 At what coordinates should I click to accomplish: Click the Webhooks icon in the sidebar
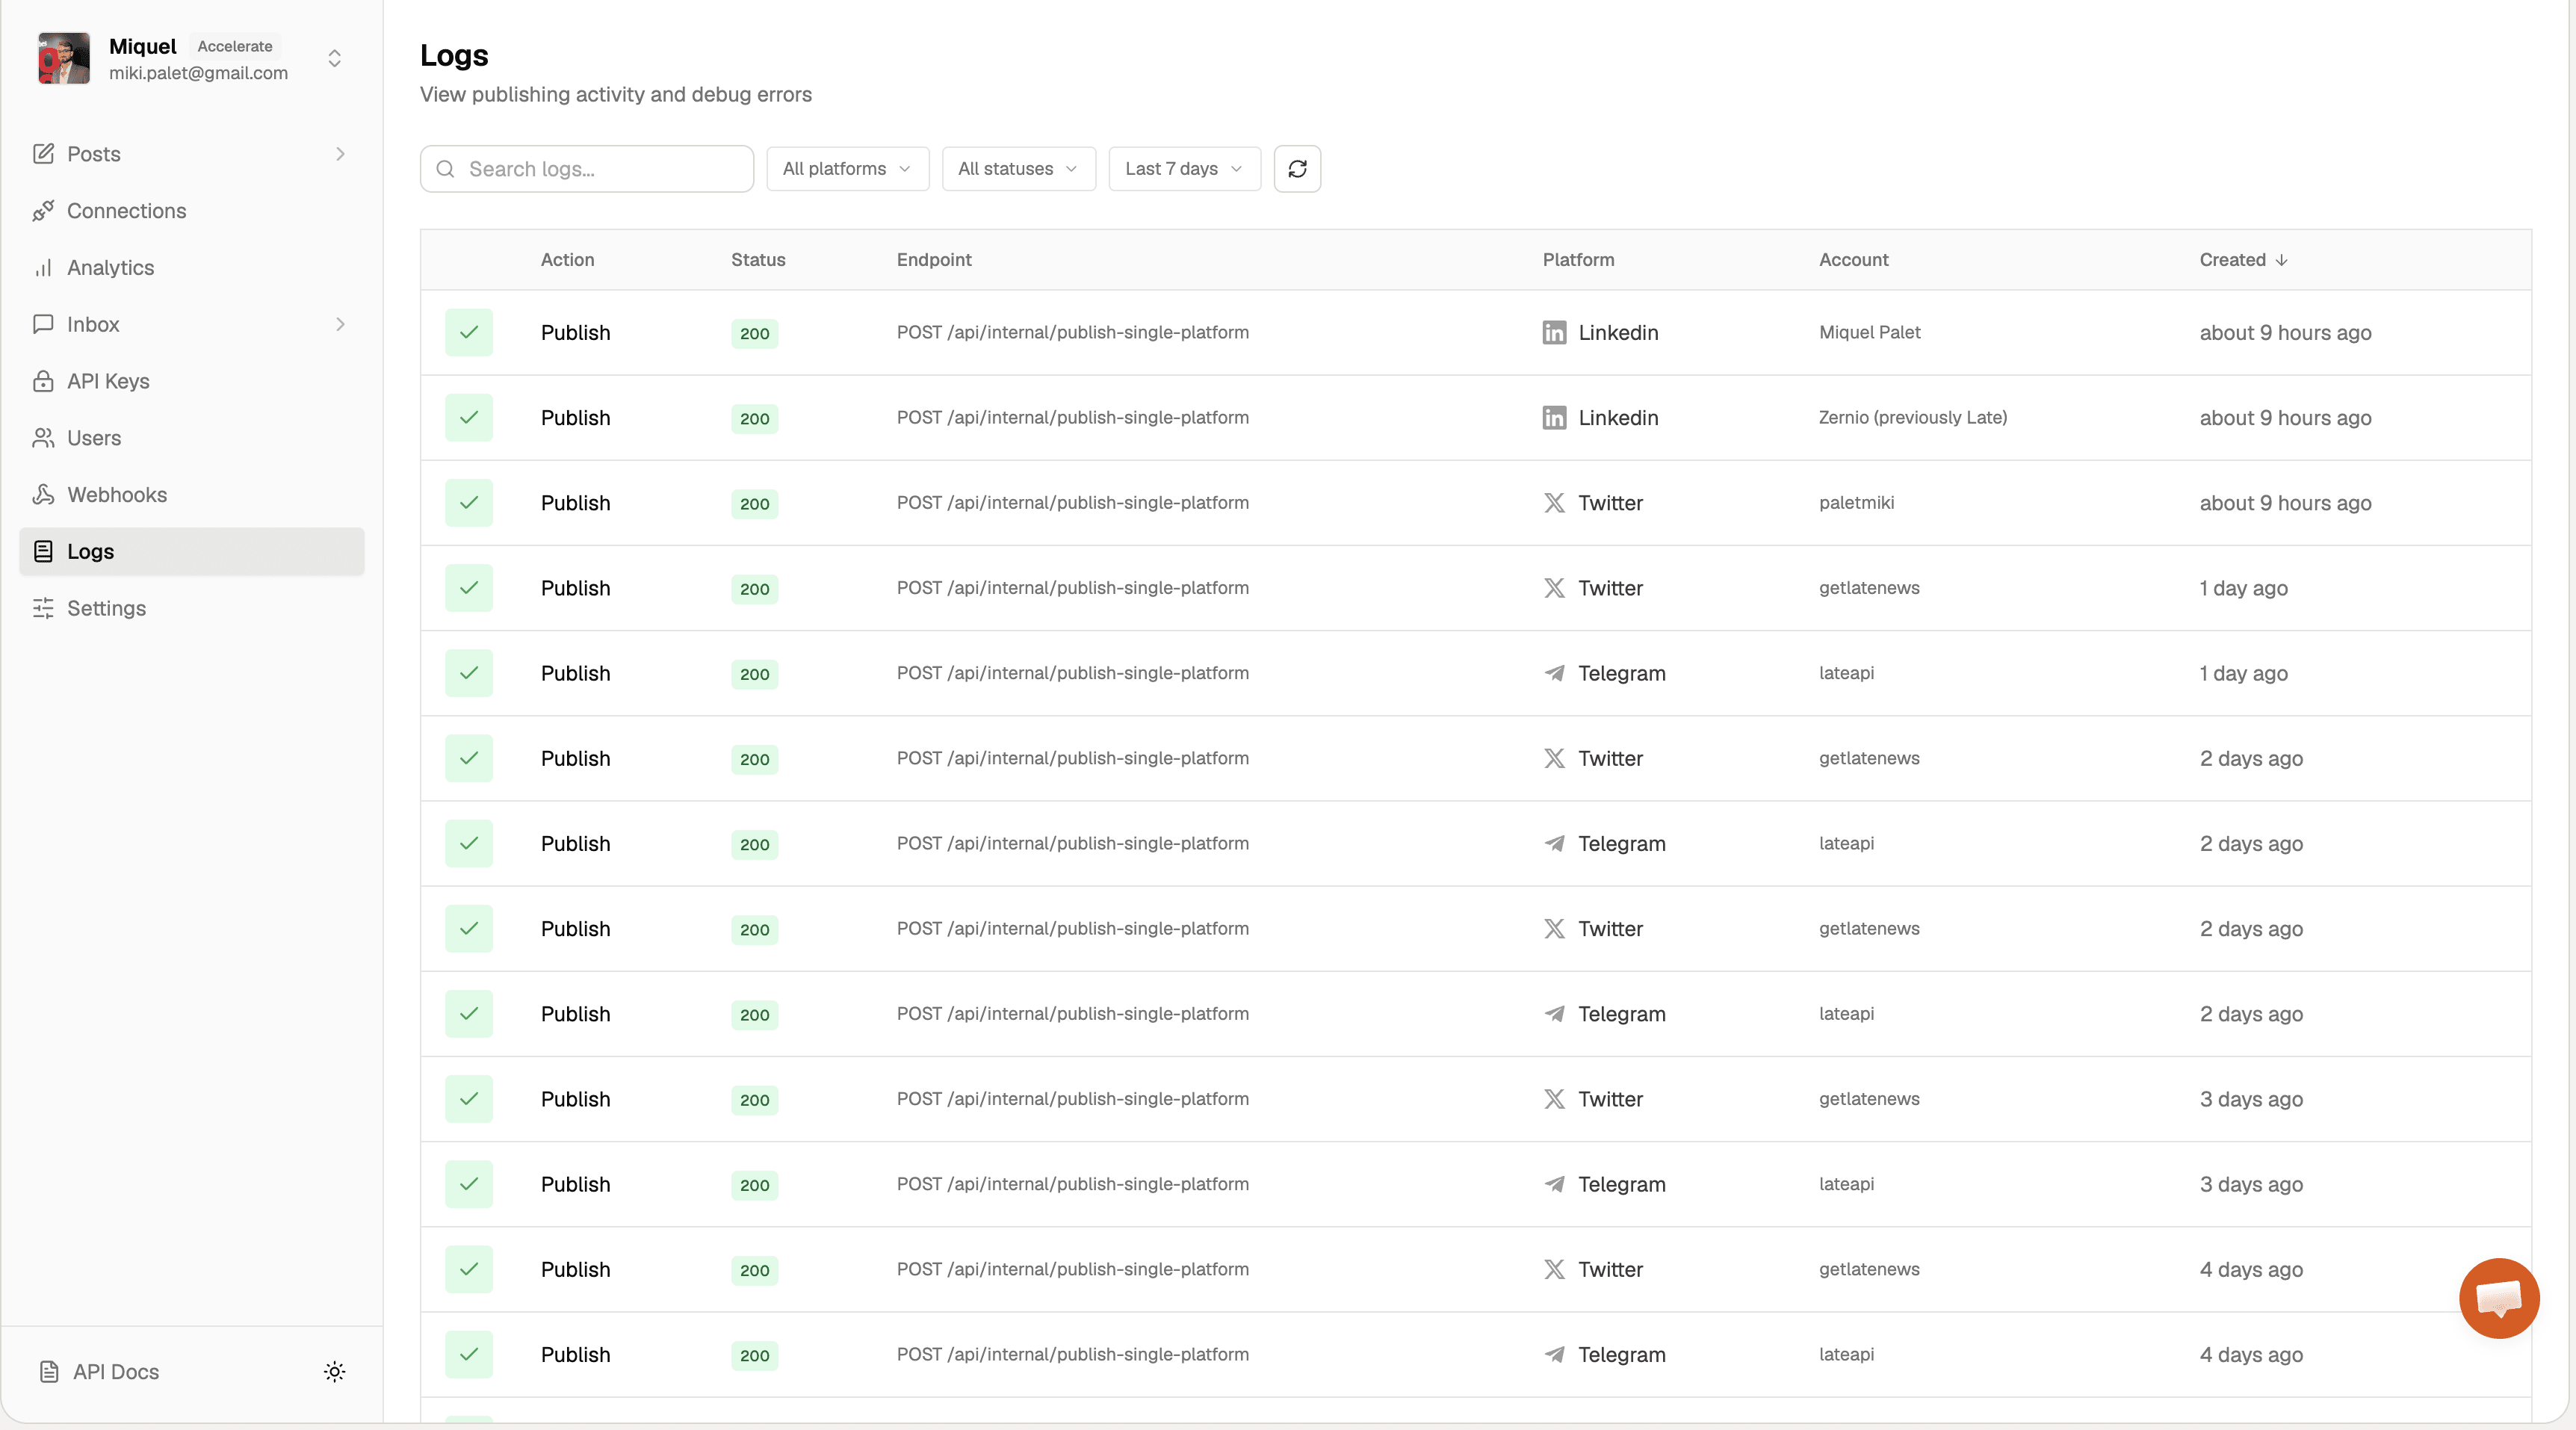(x=43, y=494)
